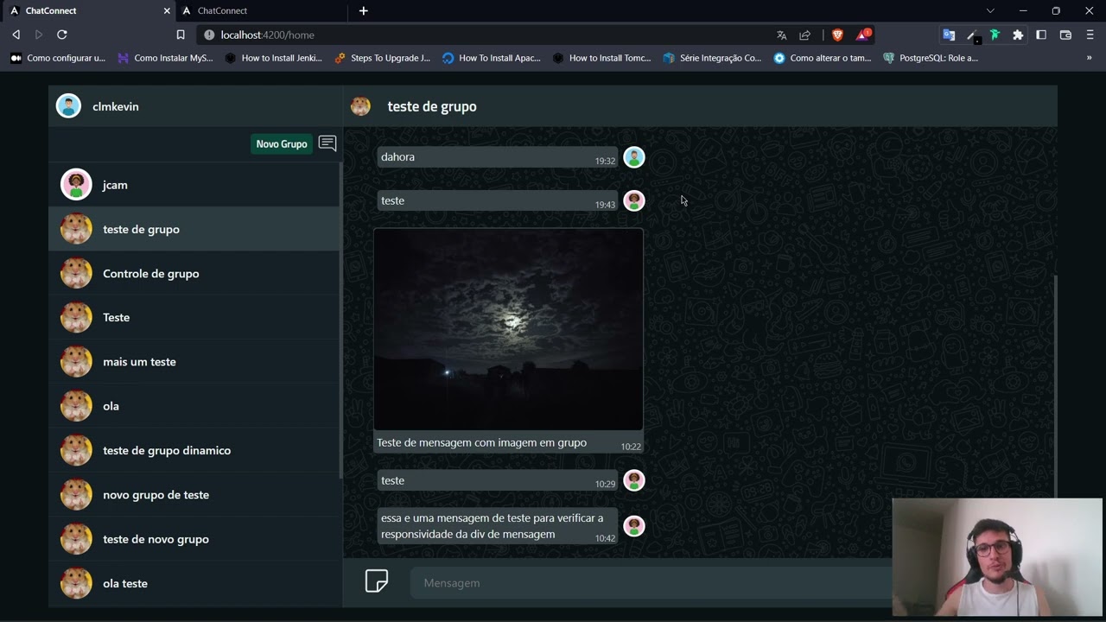This screenshot has width=1106, height=622.
Task: Click the new chat message icon
Action: point(327,143)
